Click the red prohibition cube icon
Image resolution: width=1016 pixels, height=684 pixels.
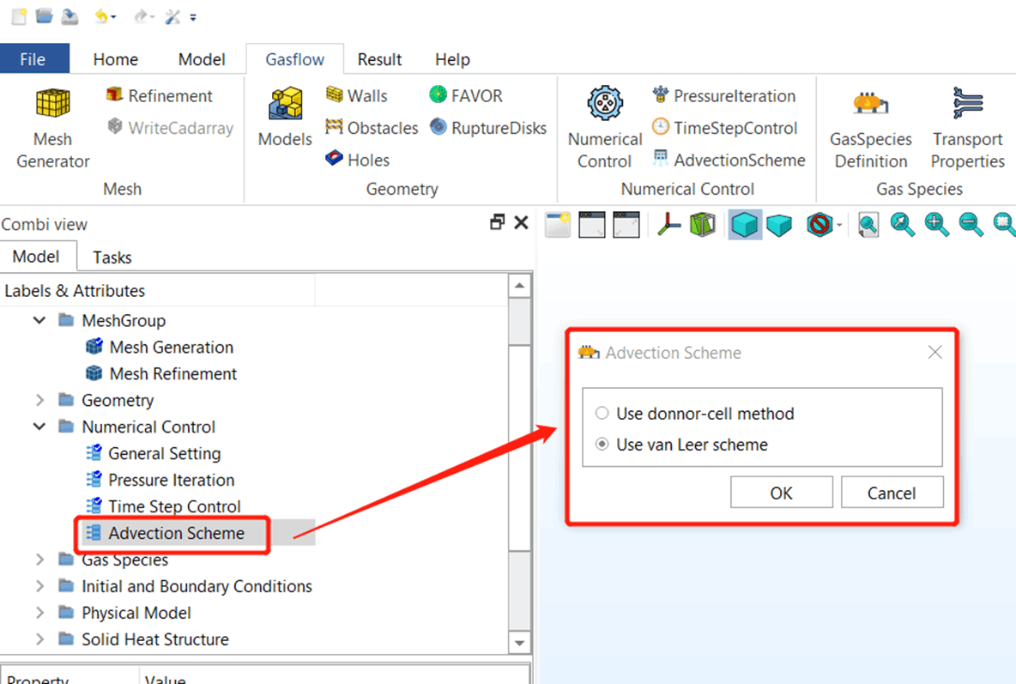(819, 224)
